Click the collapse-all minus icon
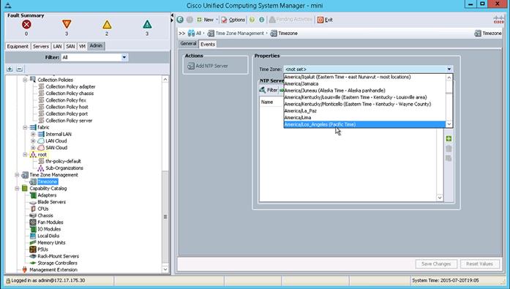Image resolution: width=510 pixels, height=289 pixels. (20, 69)
